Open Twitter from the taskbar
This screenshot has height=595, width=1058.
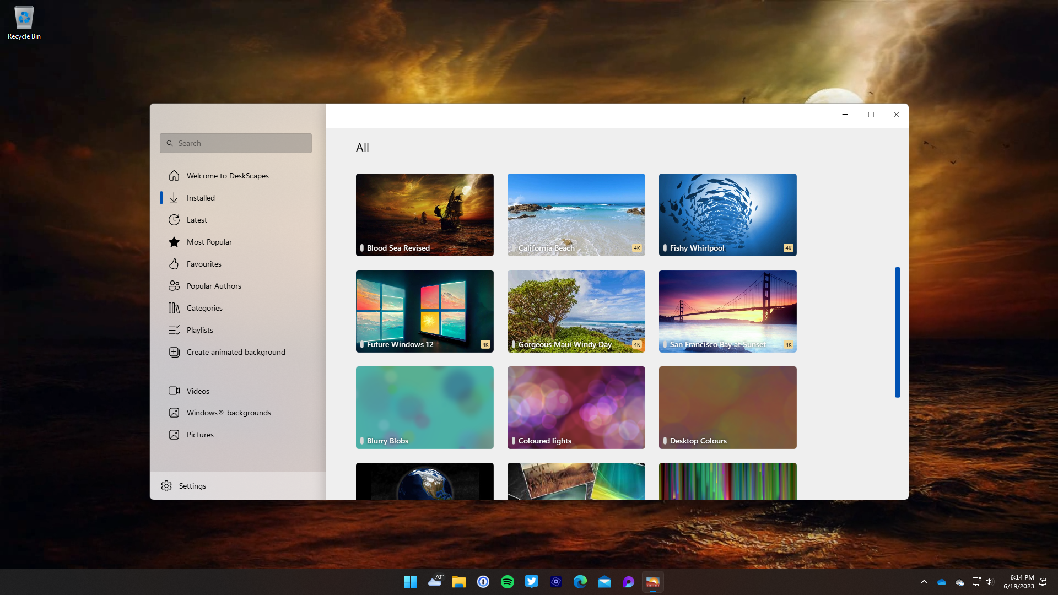[x=532, y=581]
